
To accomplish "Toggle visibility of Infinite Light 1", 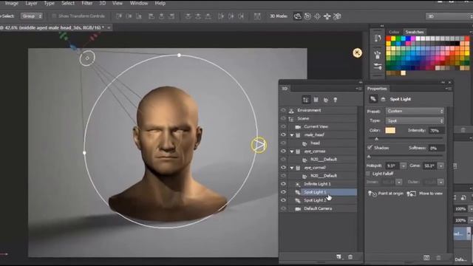I will tap(283, 184).
